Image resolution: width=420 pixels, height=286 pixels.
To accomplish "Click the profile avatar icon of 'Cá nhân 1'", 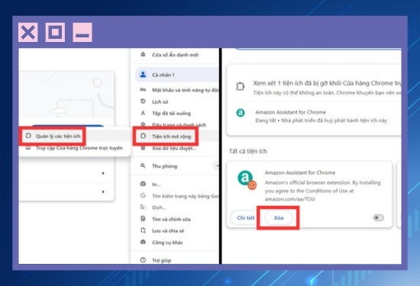I will [x=143, y=75].
